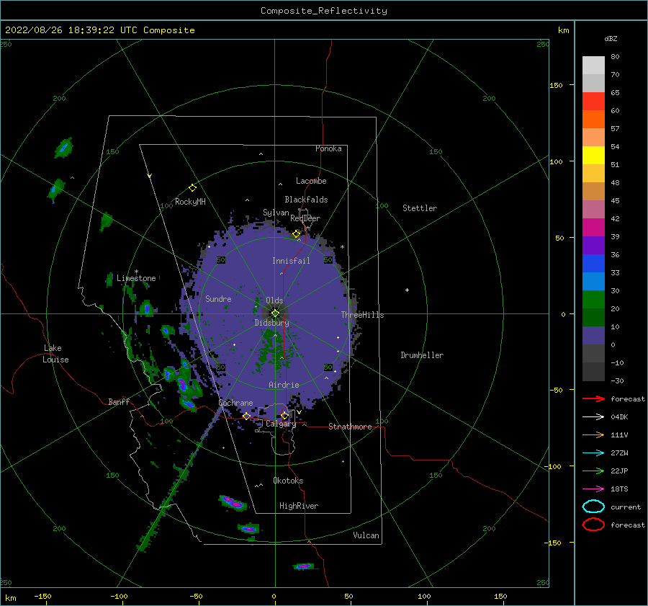Click the storm echo at bottom below Vulcan

[x=304, y=566]
